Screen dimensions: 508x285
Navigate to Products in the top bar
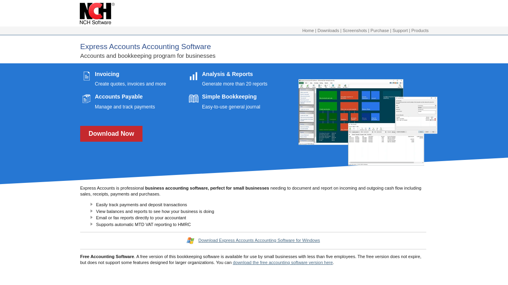420,30
